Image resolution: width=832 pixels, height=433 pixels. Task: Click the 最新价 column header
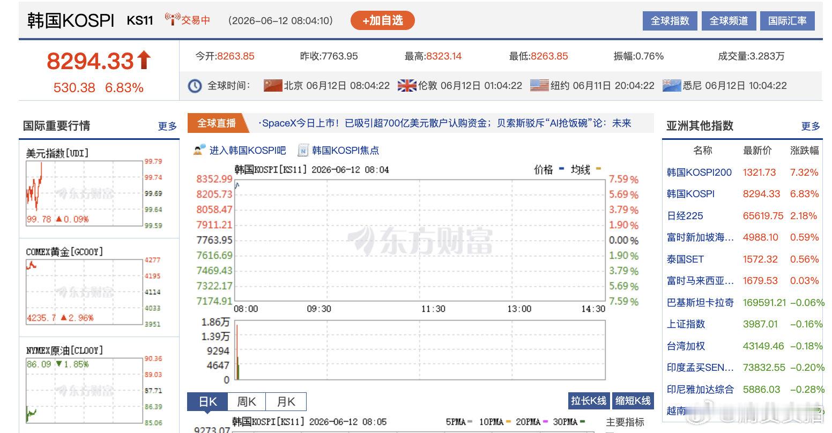click(x=757, y=151)
